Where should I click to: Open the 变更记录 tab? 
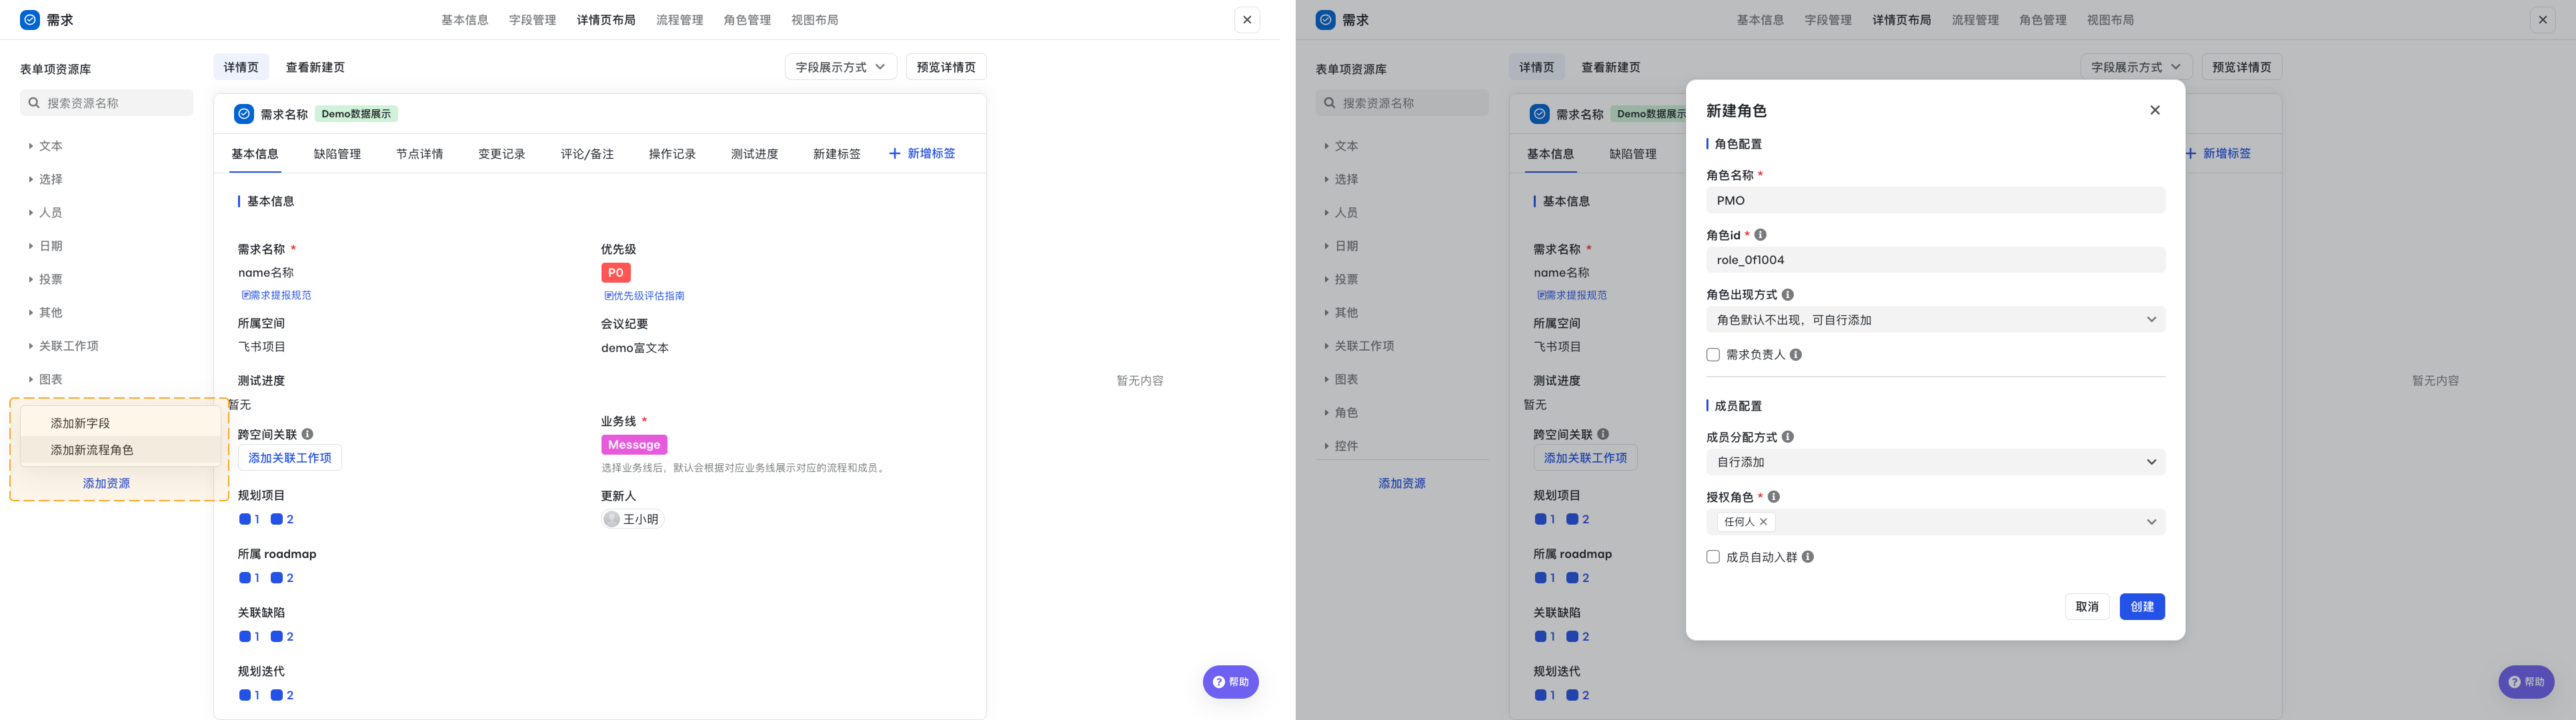pyautogui.click(x=502, y=154)
